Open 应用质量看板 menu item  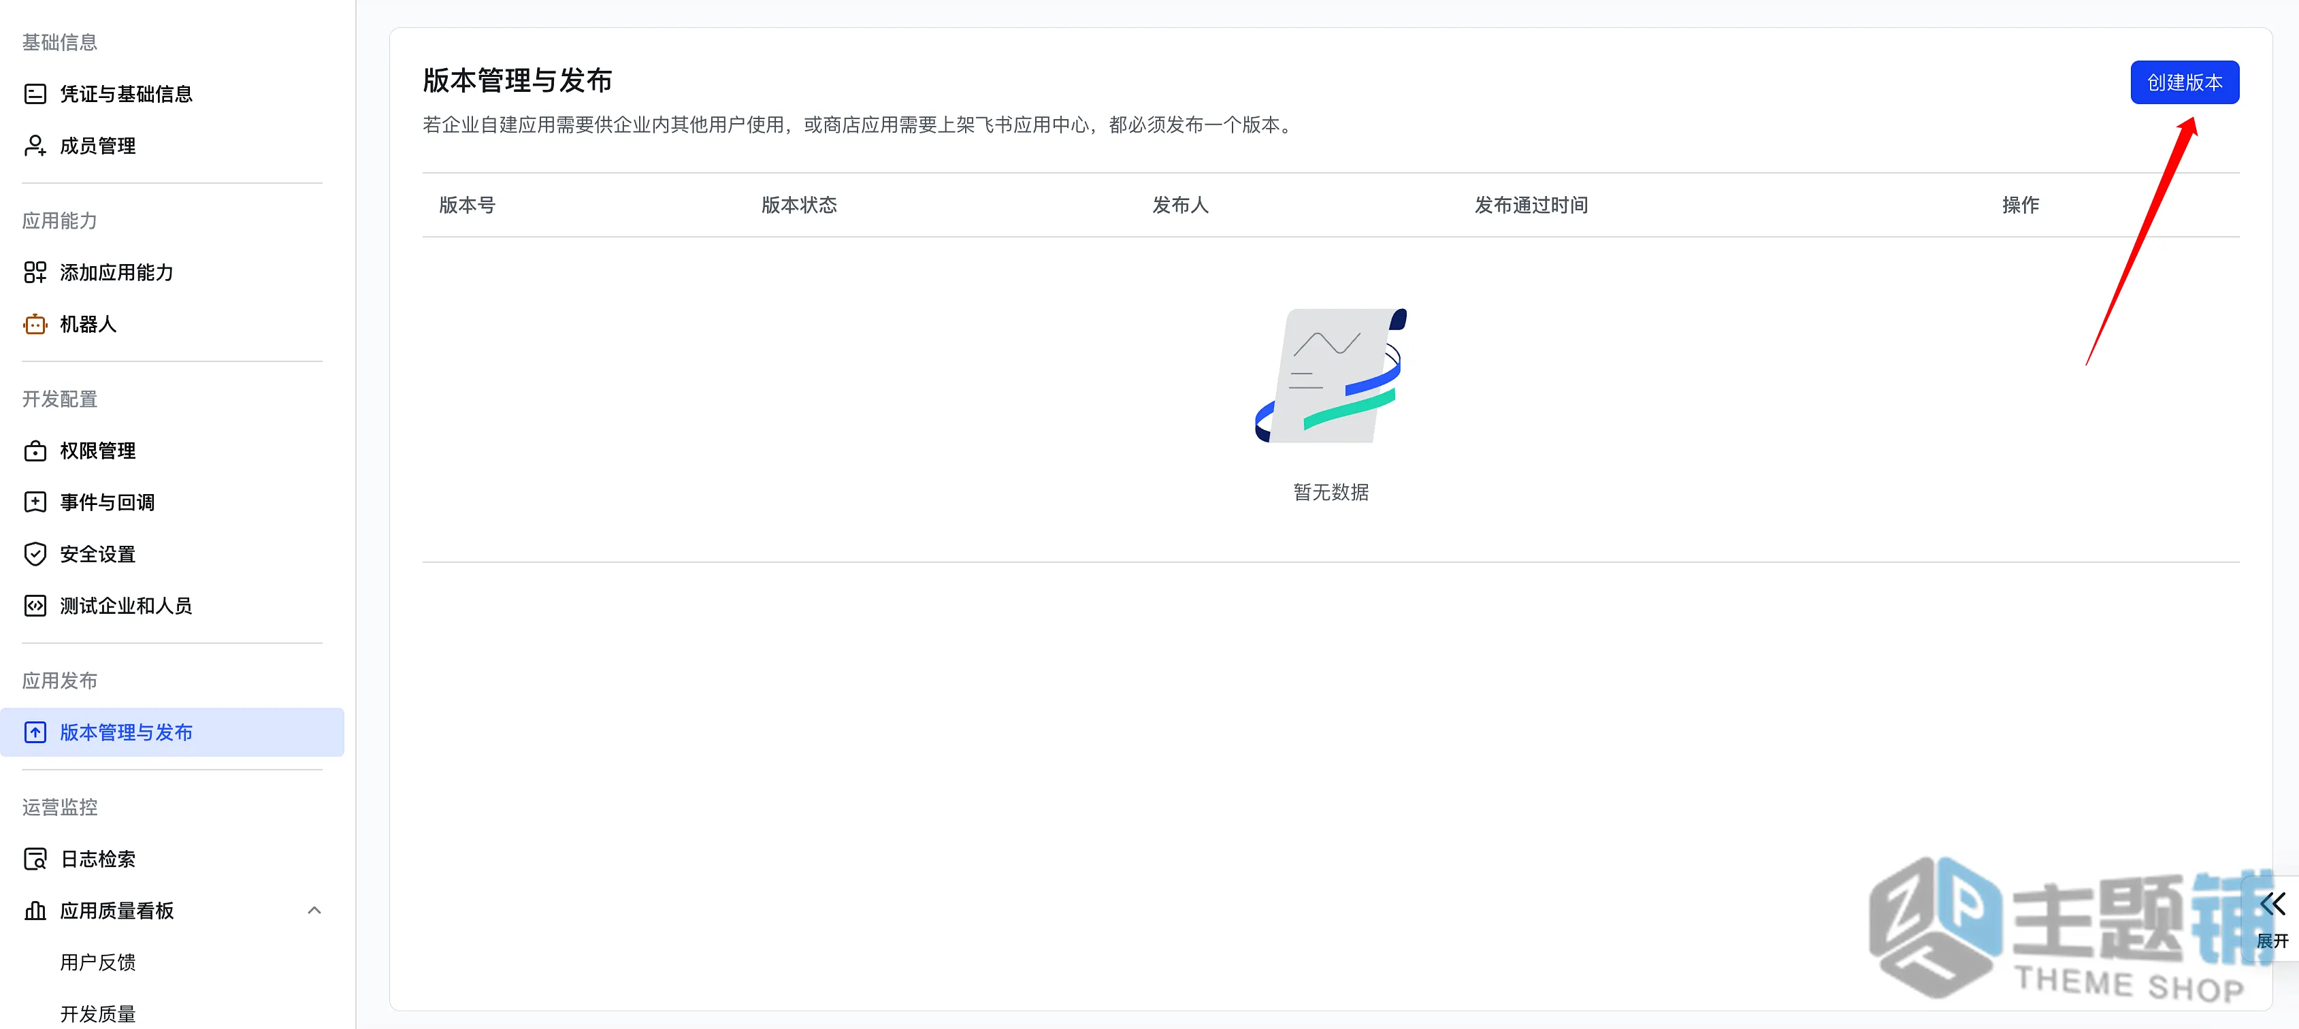pyautogui.click(x=172, y=911)
